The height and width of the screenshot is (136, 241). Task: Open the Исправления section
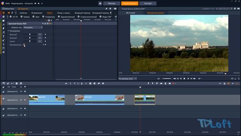point(37,13)
